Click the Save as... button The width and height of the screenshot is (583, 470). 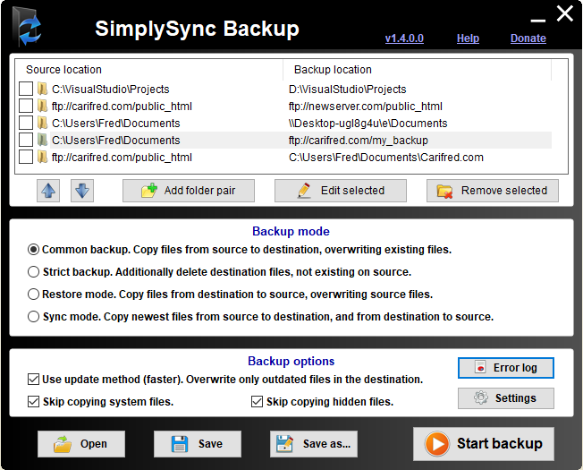pos(314,444)
